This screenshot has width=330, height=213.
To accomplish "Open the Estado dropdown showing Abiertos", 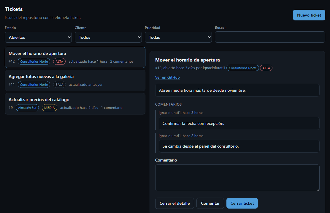I will click(x=38, y=37).
